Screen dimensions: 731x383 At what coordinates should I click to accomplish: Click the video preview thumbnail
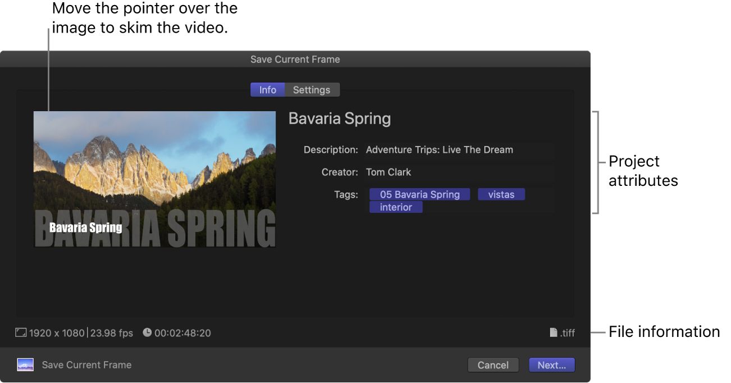155,179
